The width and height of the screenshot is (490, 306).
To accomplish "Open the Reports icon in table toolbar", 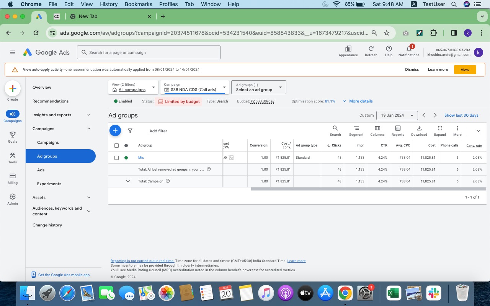I will (x=398, y=130).
